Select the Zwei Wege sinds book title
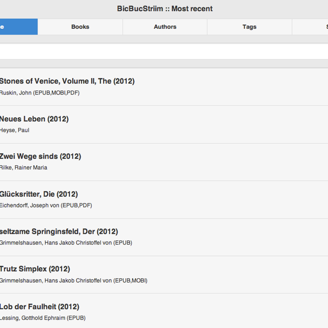The width and height of the screenshot is (328, 328). tap(40, 156)
